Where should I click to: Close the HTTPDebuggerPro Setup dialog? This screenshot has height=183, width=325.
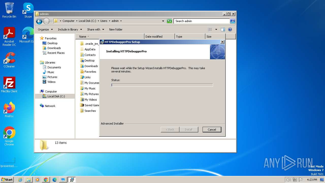pyautogui.click(x=222, y=42)
